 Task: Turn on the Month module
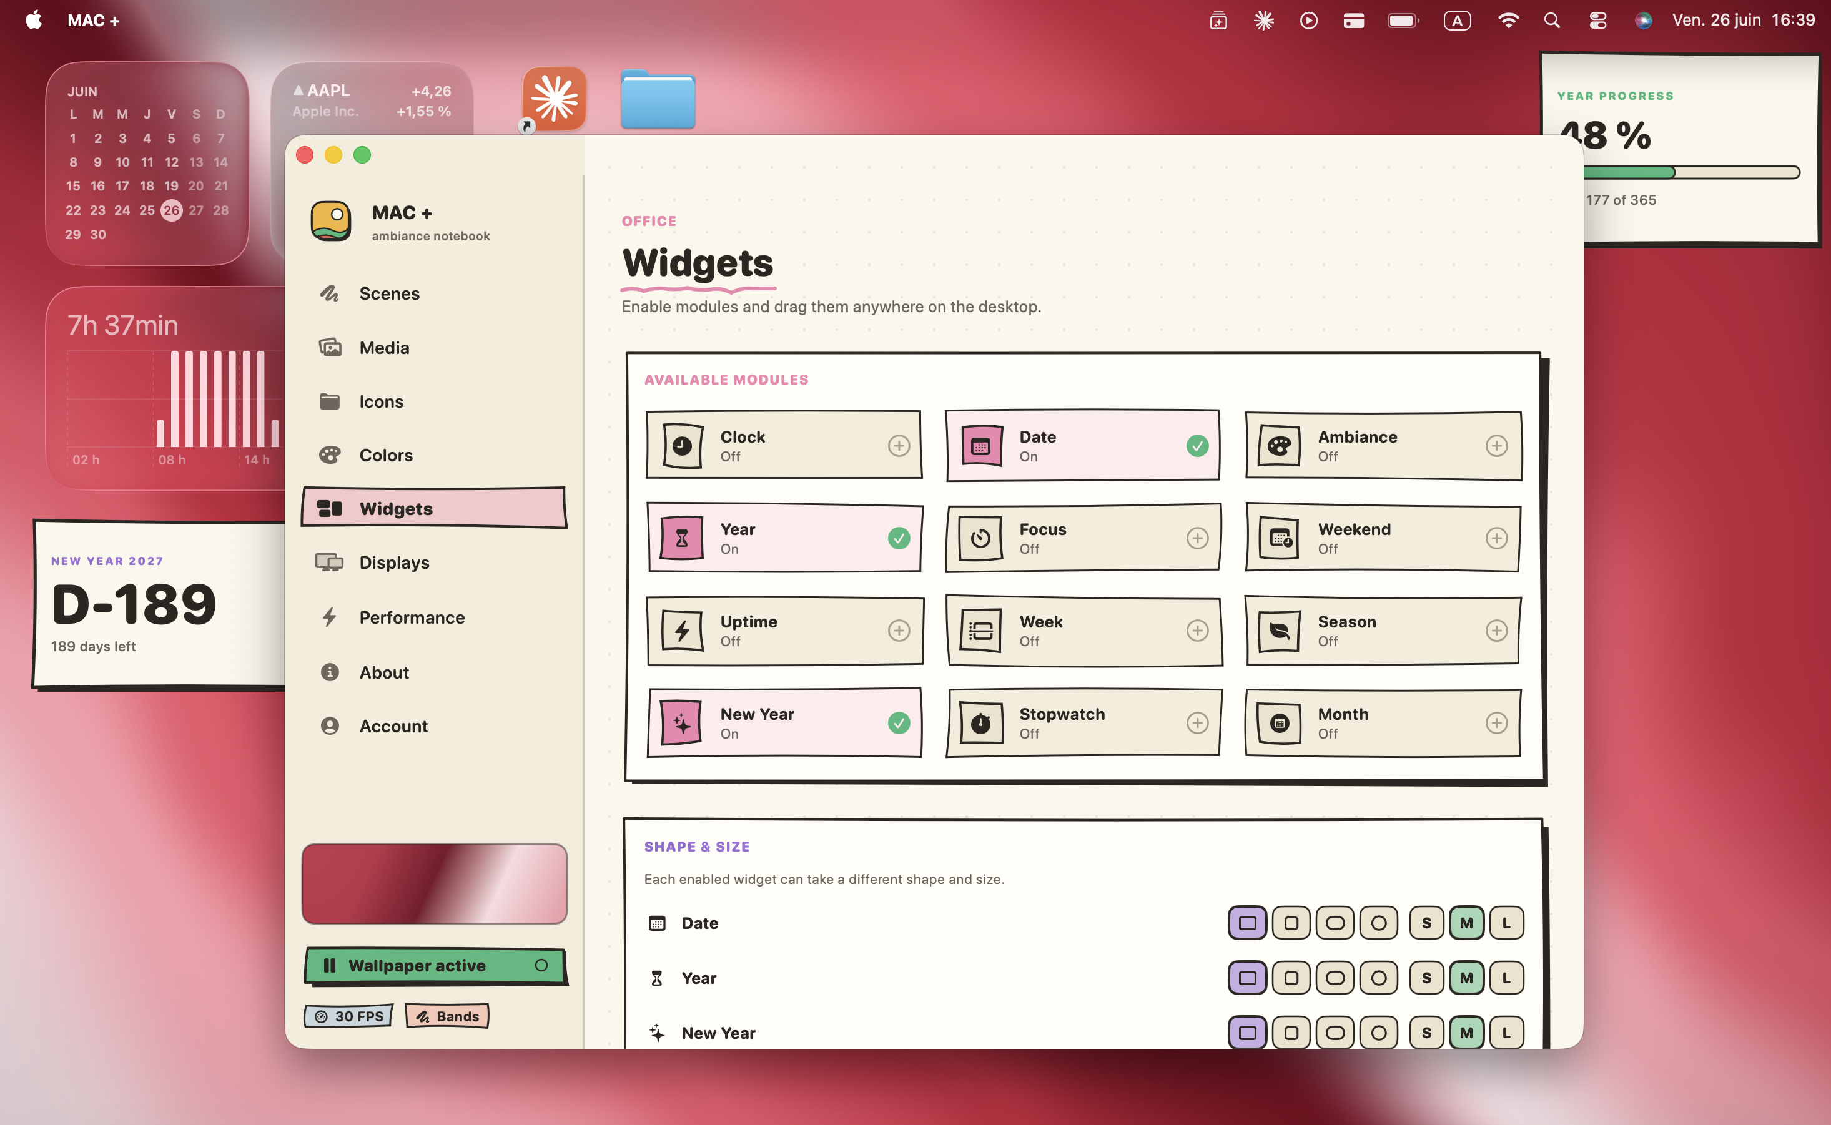tap(1496, 722)
